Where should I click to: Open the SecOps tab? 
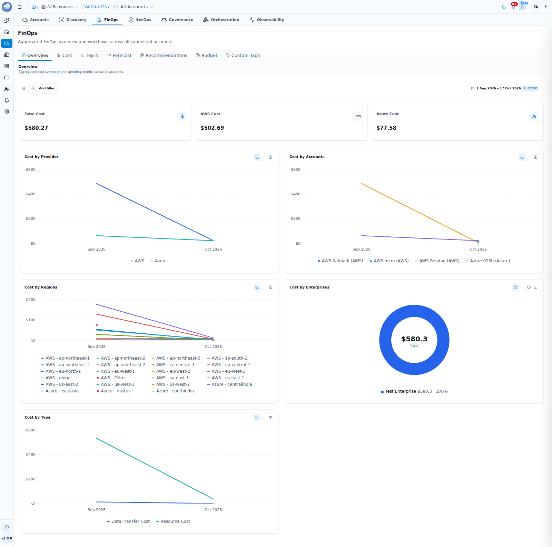[x=140, y=20]
